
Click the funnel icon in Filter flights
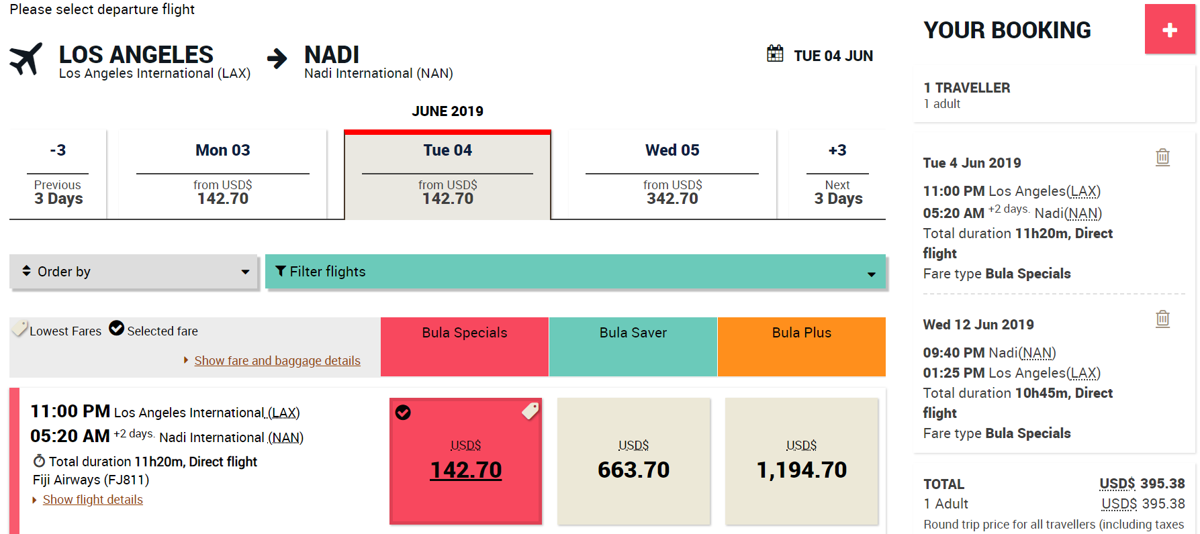(281, 271)
